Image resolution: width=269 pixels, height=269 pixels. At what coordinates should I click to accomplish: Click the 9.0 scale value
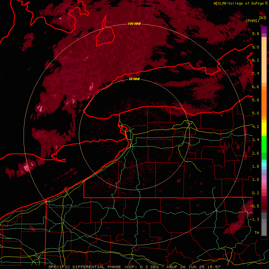point(256,47)
